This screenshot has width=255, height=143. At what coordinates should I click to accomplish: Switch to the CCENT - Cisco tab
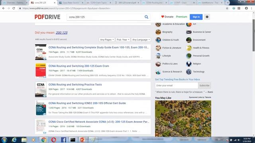coord(182,3)
